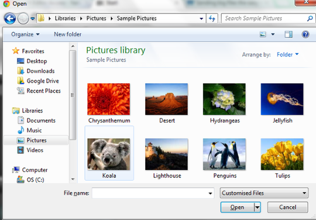Toggle the preview pane icon
The width and height of the screenshot is (316, 220).
288,35
